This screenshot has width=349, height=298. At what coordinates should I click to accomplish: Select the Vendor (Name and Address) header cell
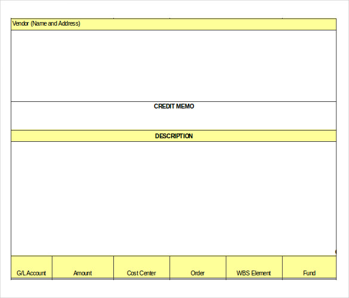(x=174, y=24)
